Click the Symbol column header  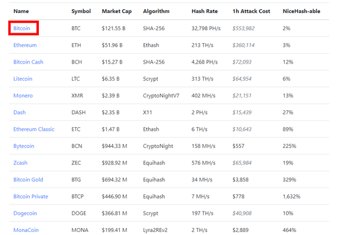point(81,11)
